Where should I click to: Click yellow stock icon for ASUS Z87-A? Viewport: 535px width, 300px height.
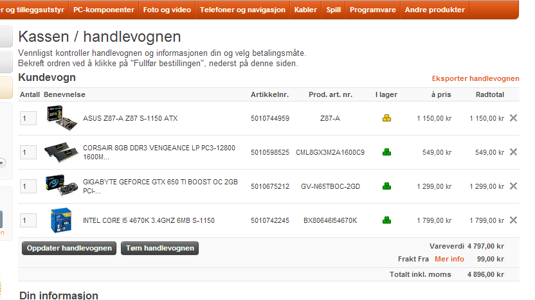point(386,118)
